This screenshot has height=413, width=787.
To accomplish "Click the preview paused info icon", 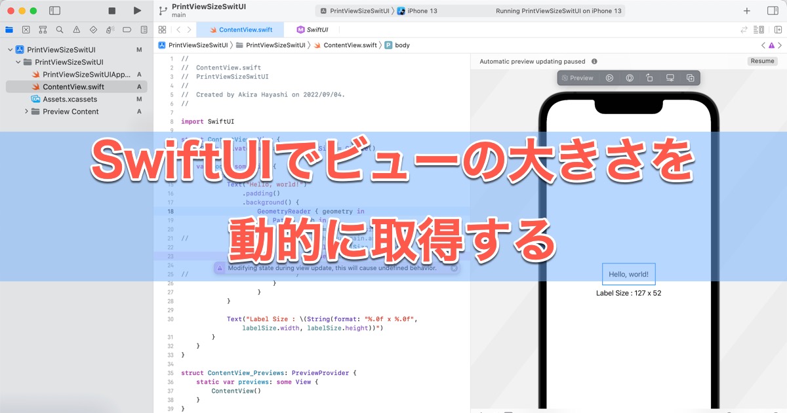I will 594,62.
